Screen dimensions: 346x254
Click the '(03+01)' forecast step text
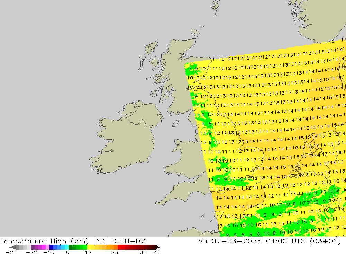tap(326, 241)
